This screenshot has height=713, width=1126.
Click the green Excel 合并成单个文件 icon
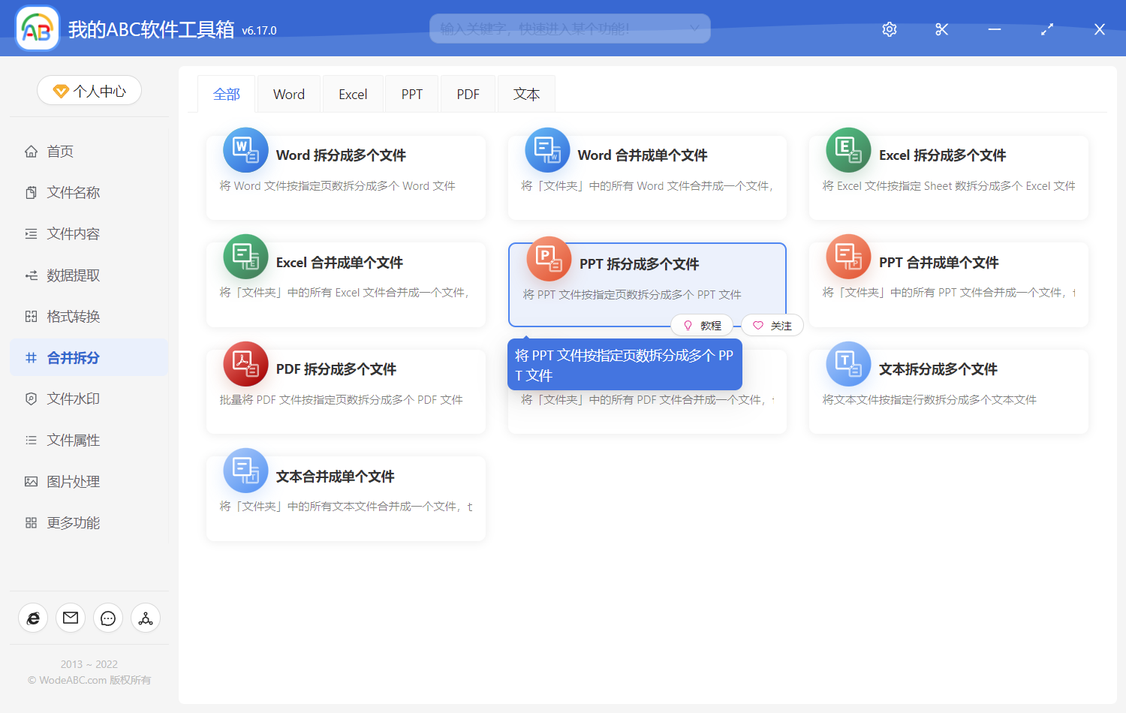click(245, 257)
